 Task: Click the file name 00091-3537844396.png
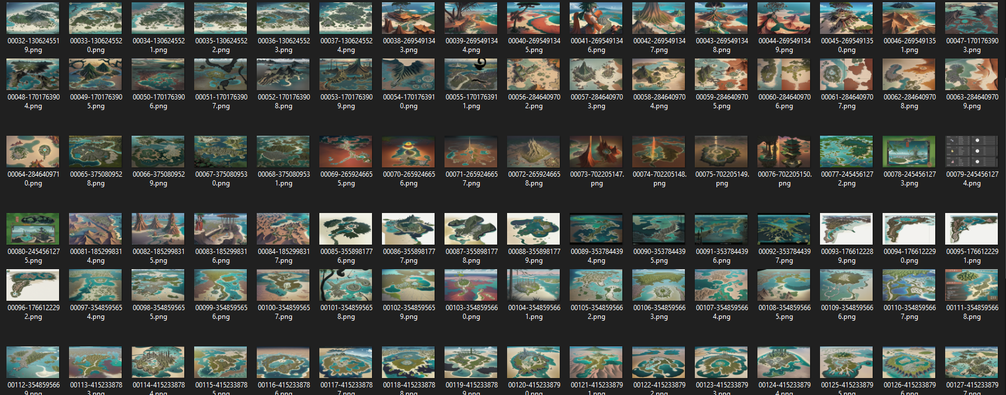(722, 256)
